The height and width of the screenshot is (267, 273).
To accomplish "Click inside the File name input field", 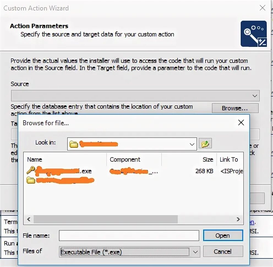I will (129, 235).
